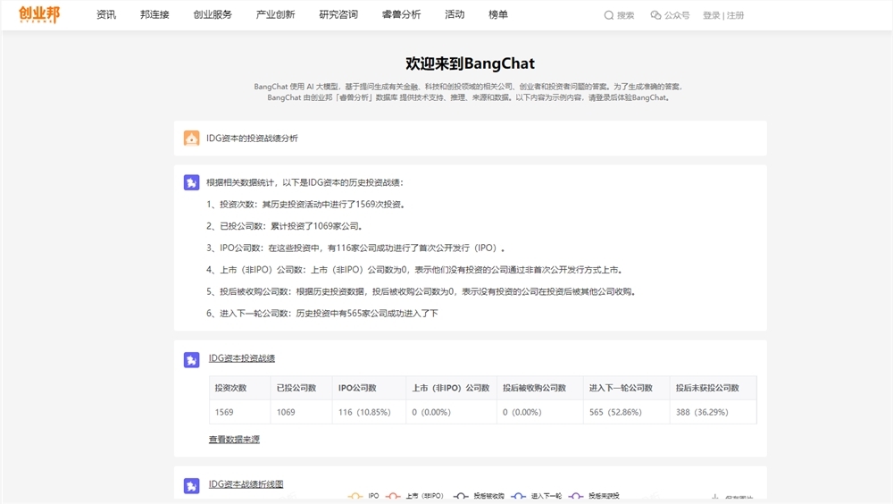
Task: Click the line starting 4、上市（非IPO）公司数
Action: click(414, 270)
